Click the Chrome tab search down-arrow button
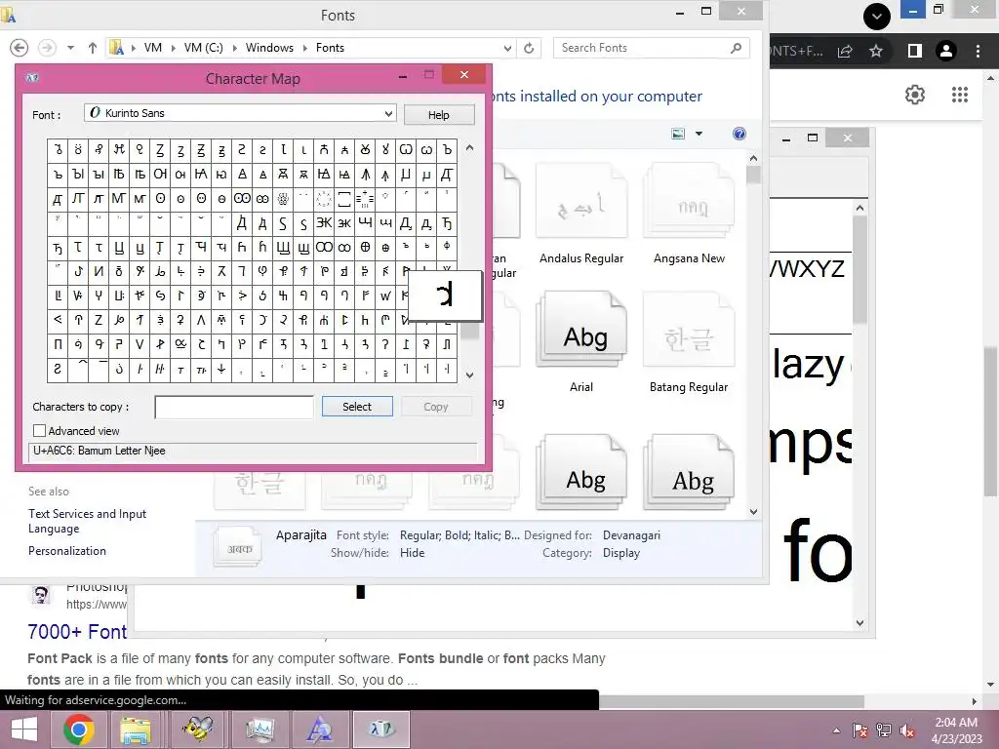 click(x=877, y=16)
